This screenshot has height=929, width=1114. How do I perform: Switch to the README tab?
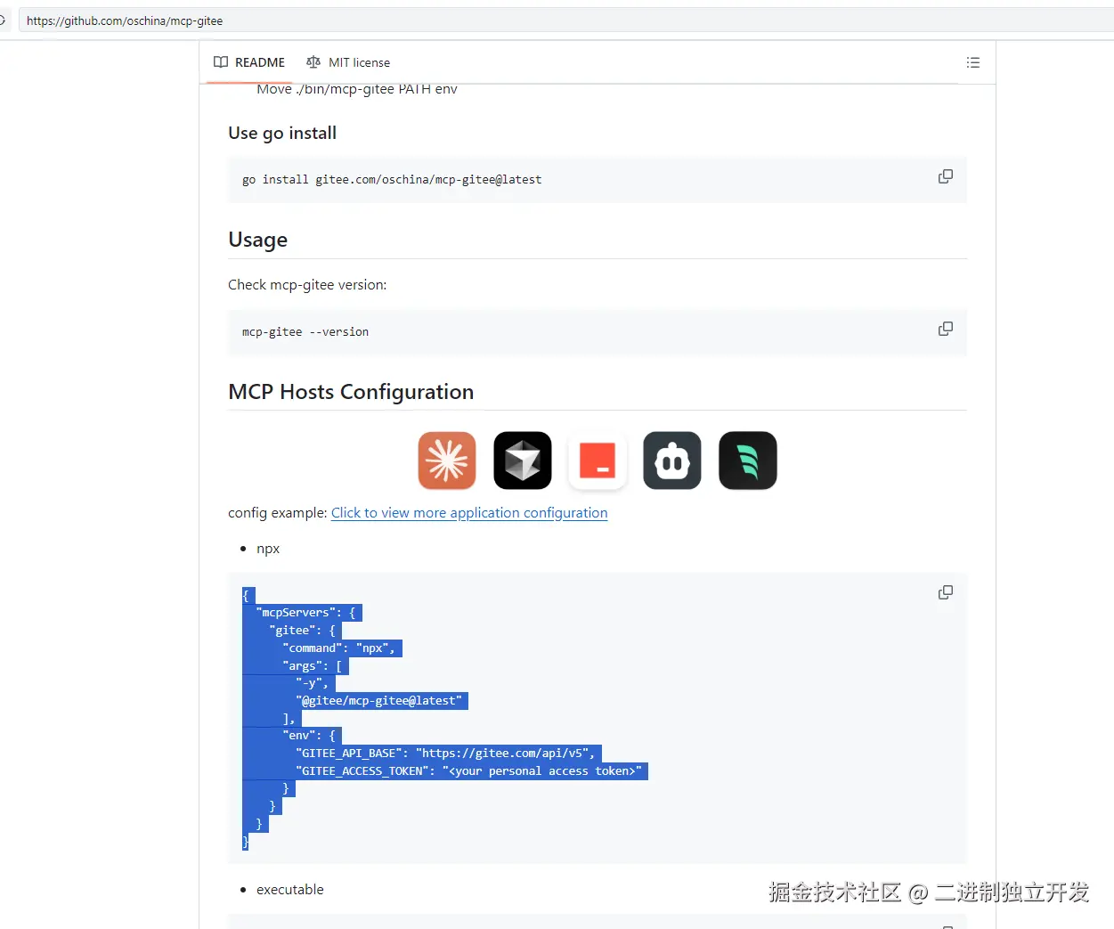[x=249, y=62]
